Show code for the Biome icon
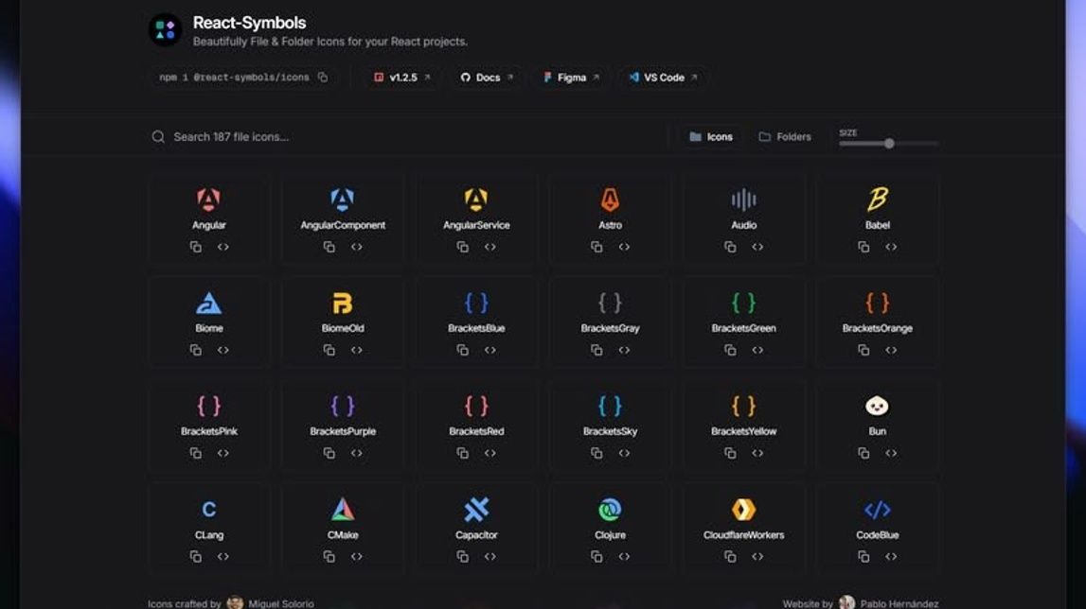The height and width of the screenshot is (609, 1086). coord(223,350)
